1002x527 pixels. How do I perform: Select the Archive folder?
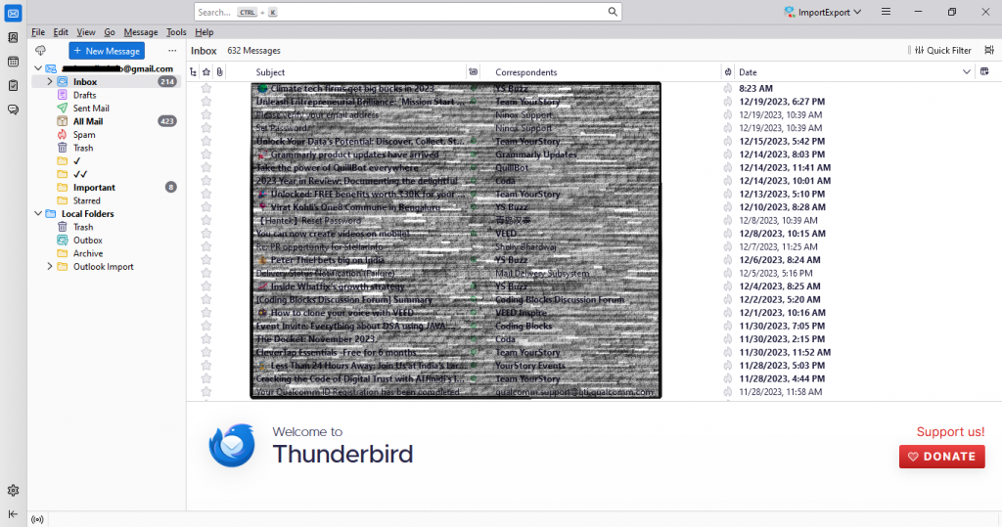pos(87,253)
